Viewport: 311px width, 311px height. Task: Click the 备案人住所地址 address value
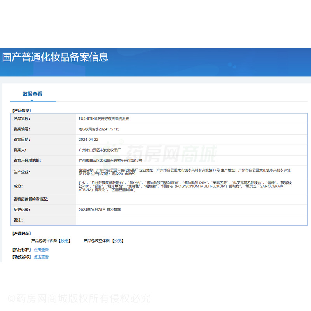110,160
